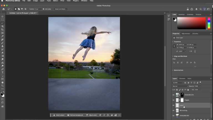Click the hue spectrum slider
This screenshot has width=213, height=120.
pyautogui.click(x=209, y=23)
